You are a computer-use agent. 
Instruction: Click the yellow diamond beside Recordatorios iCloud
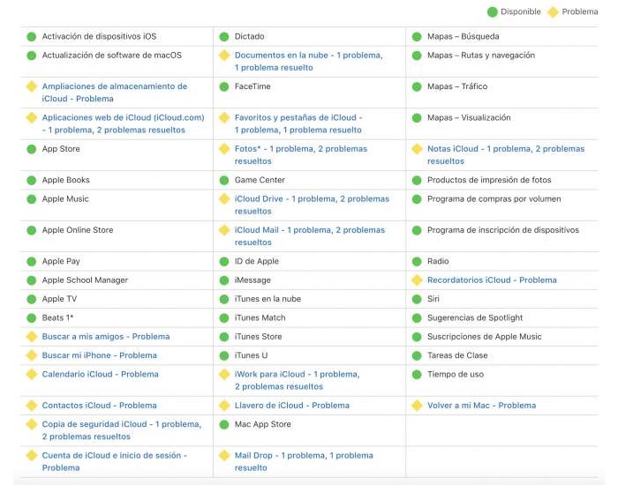(417, 280)
